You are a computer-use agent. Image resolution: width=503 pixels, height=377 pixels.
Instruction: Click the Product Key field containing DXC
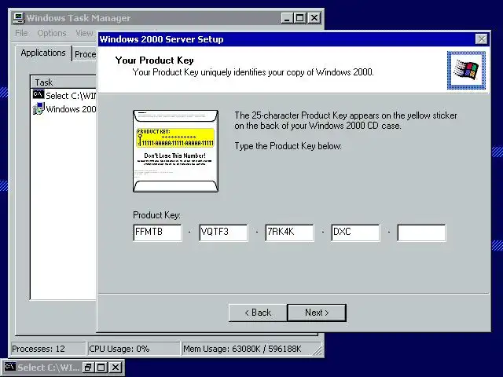pyautogui.click(x=355, y=232)
